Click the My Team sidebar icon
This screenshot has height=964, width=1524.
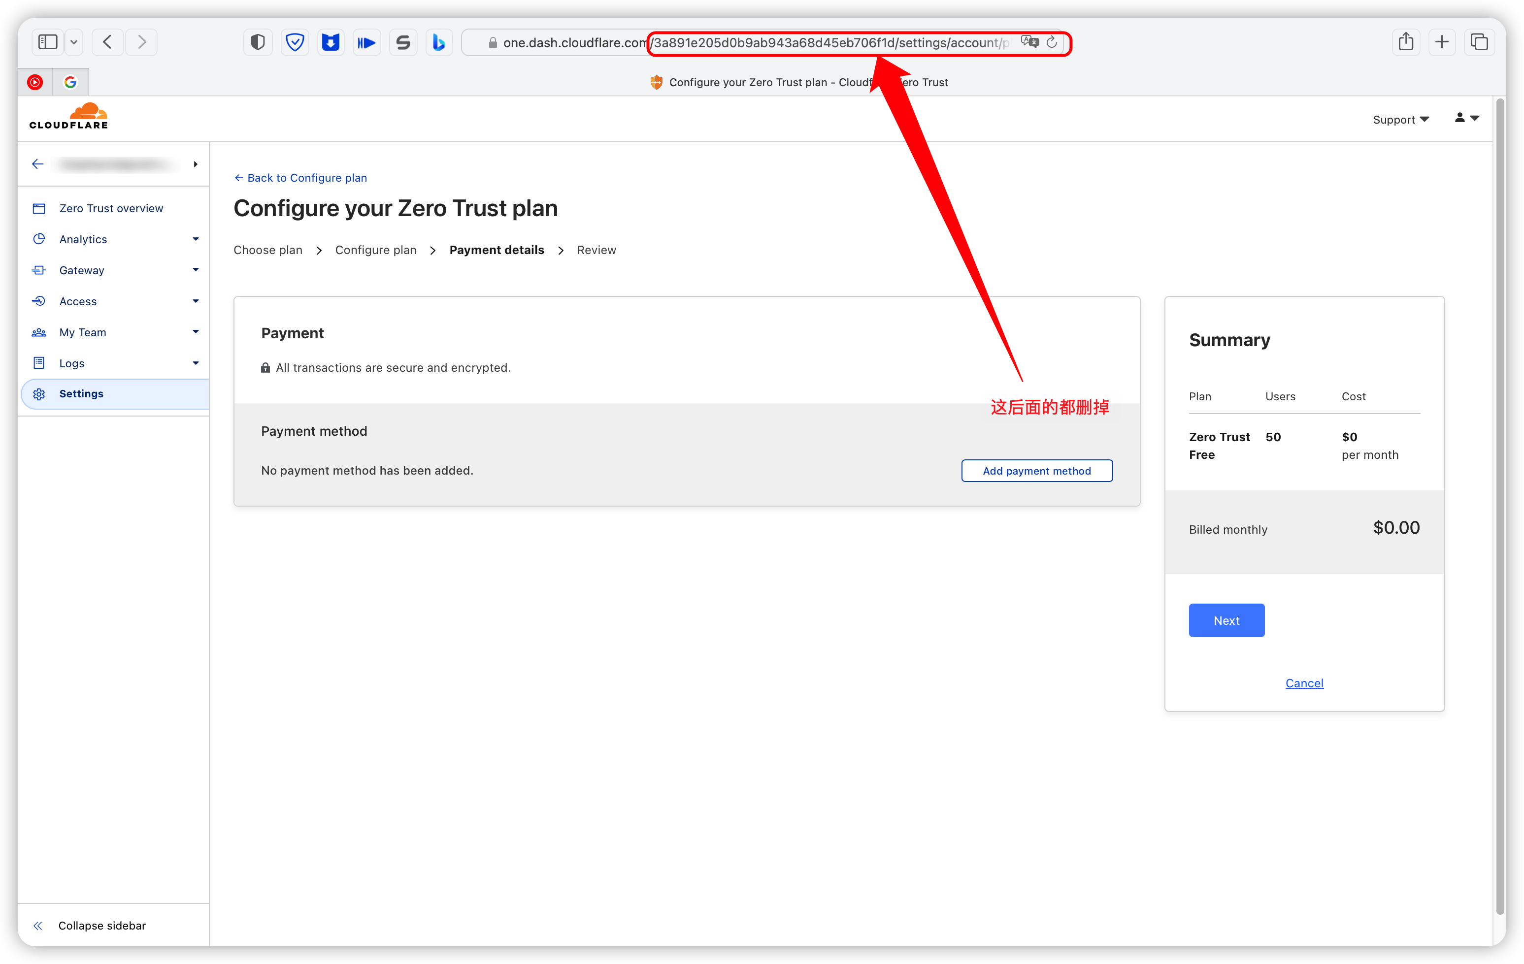point(40,331)
